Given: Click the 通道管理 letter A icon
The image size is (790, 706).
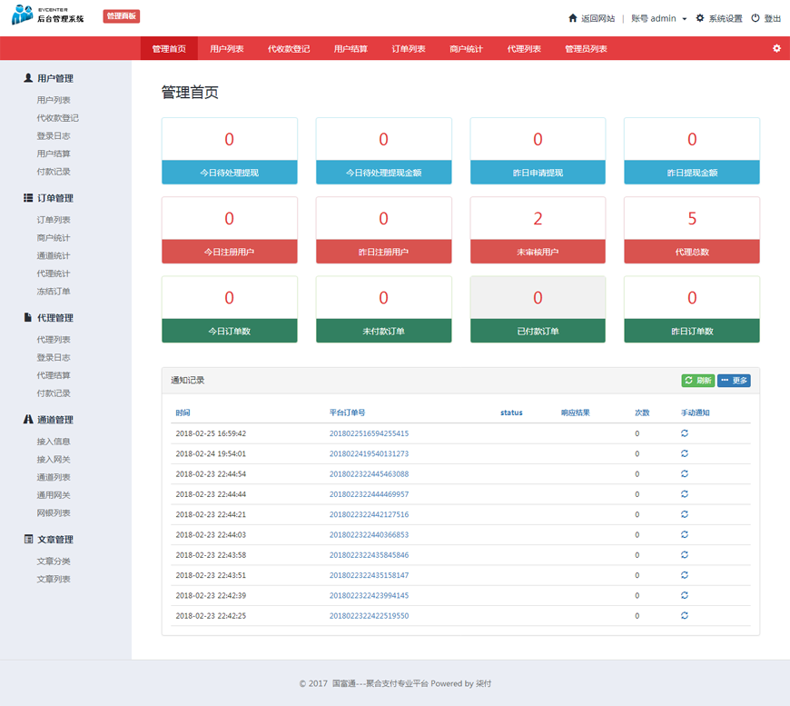Looking at the screenshot, I should (x=28, y=419).
